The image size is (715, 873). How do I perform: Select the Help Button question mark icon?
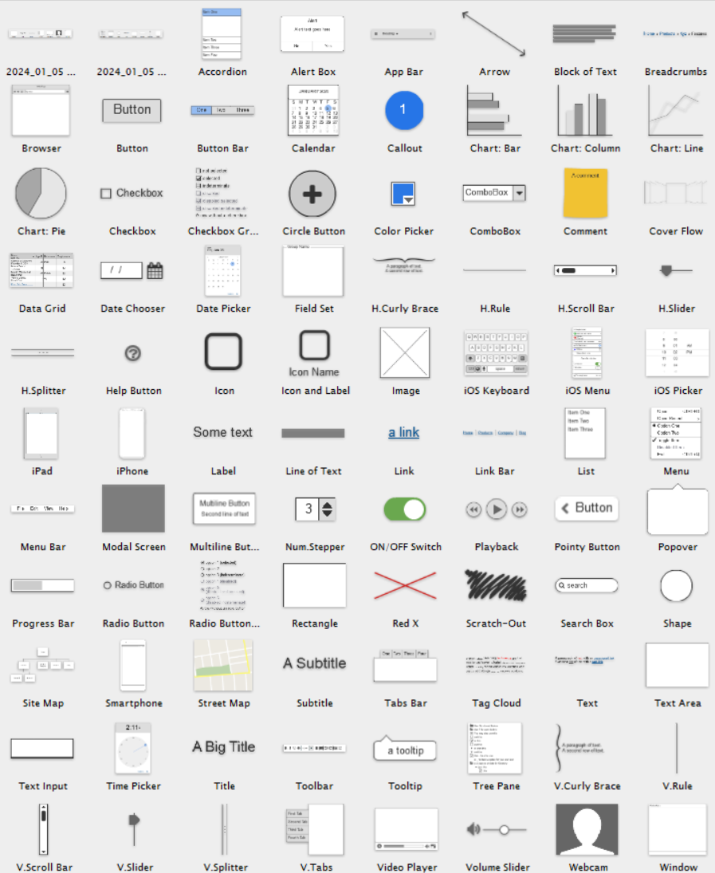[x=133, y=353]
